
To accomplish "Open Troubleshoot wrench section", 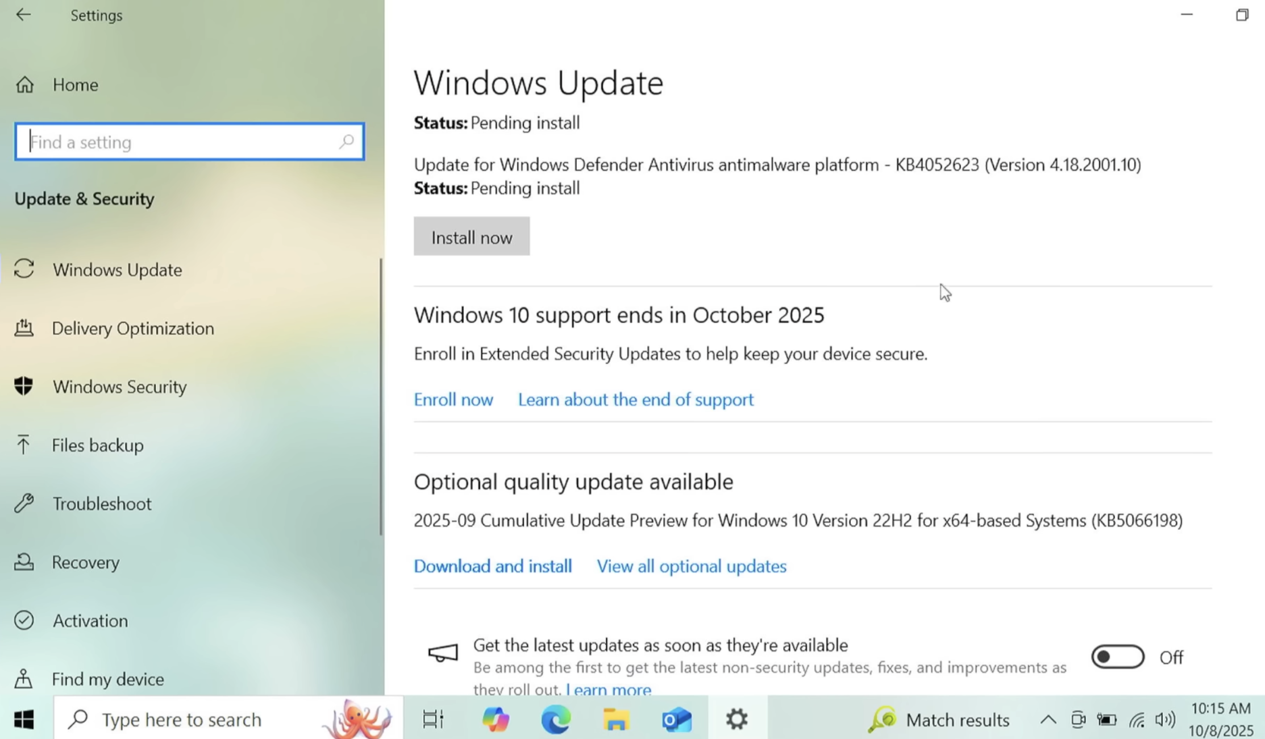I will pos(102,504).
